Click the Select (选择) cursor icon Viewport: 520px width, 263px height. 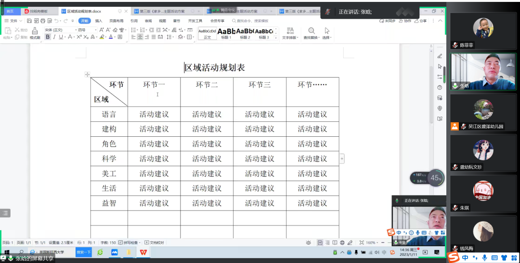coord(327,31)
